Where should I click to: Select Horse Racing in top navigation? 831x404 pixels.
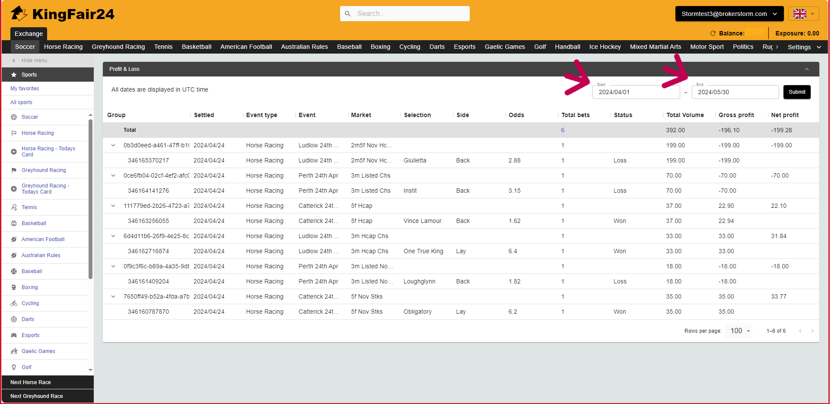coord(63,47)
